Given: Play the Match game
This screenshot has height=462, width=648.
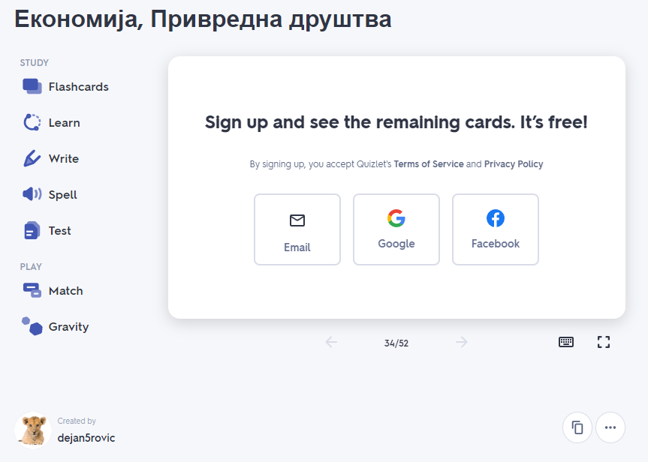Looking at the screenshot, I should pos(53,291).
